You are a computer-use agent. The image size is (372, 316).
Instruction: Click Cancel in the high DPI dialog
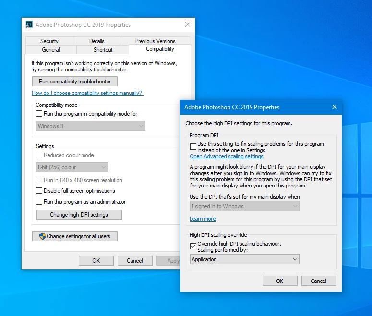[319, 281]
